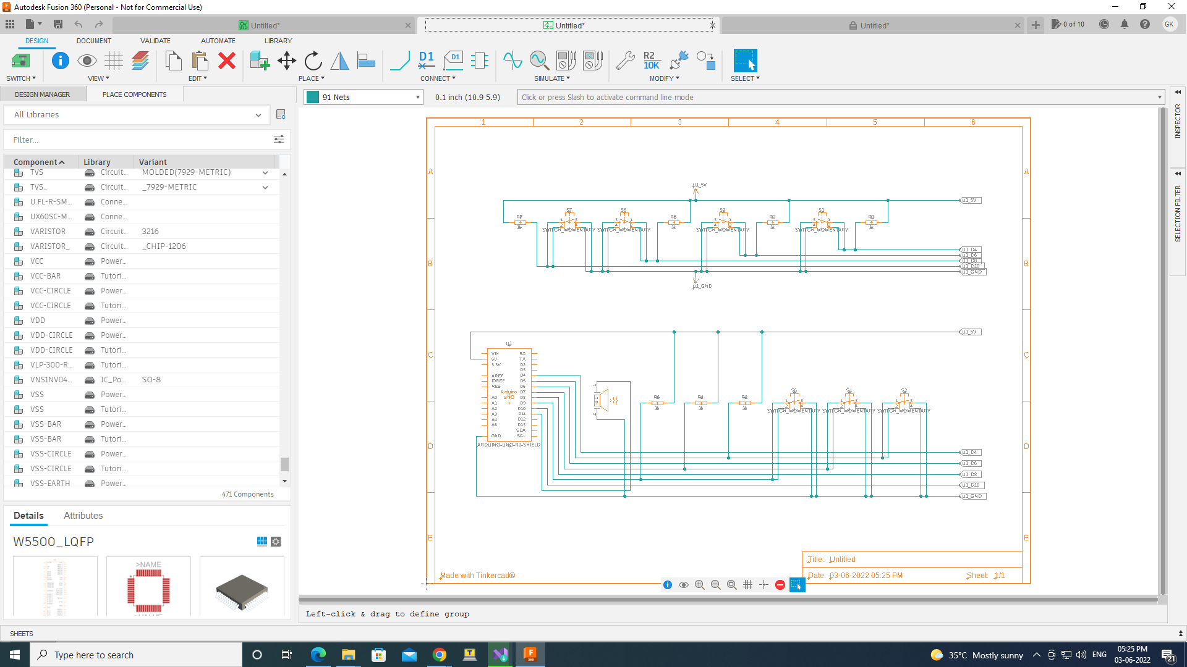The image size is (1187, 667).
Task: Open the Filter options beside the search field
Action: tap(278, 140)
